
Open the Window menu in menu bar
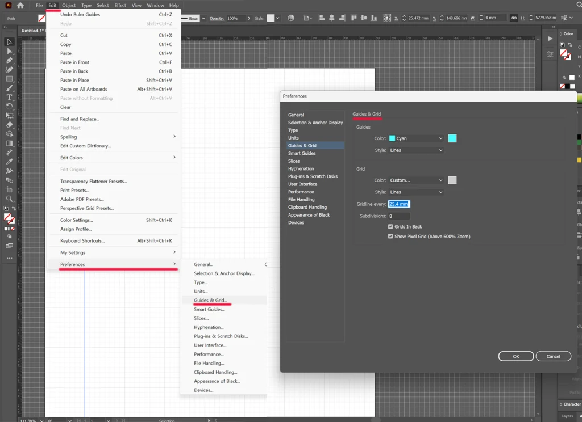pos(155,5)
